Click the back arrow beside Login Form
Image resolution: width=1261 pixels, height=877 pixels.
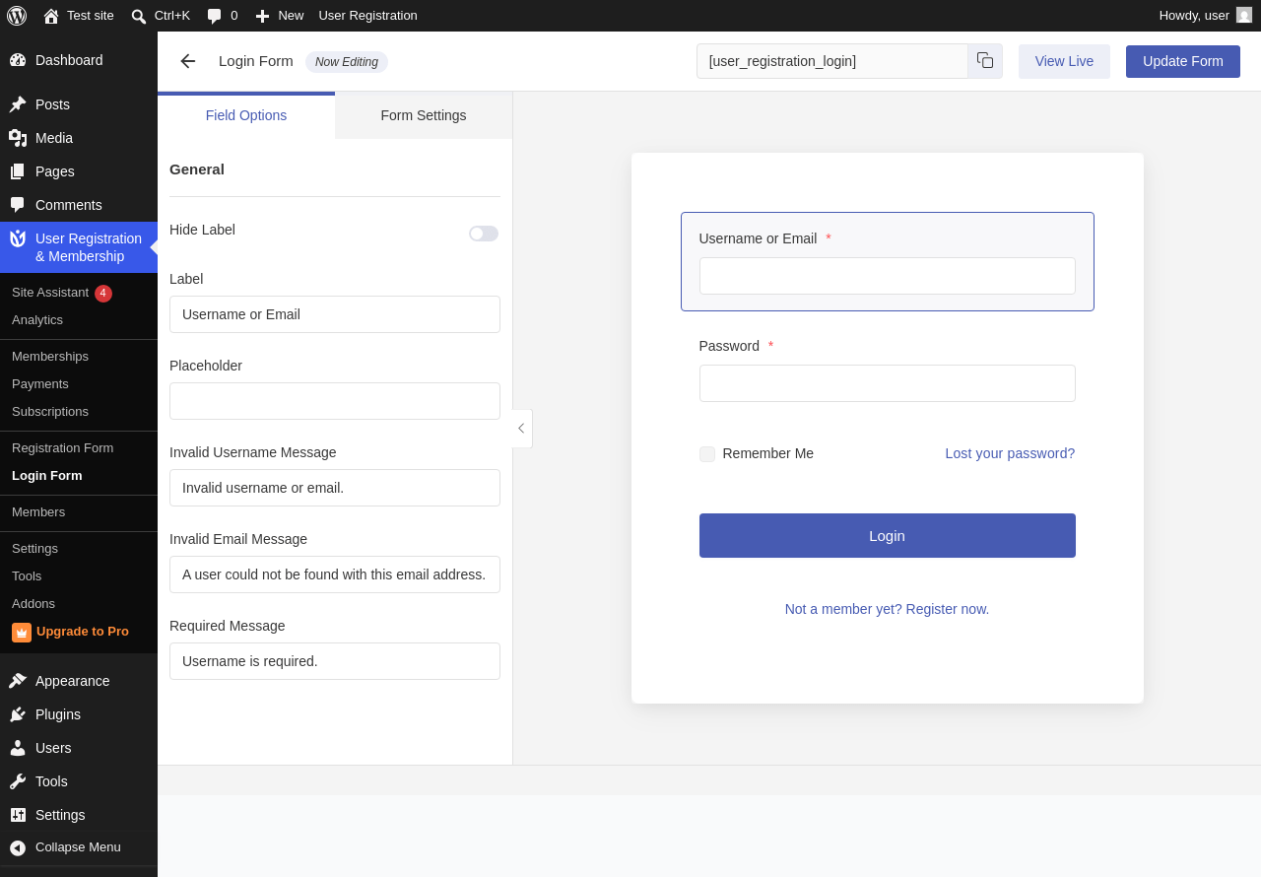[x=188, y=61]
